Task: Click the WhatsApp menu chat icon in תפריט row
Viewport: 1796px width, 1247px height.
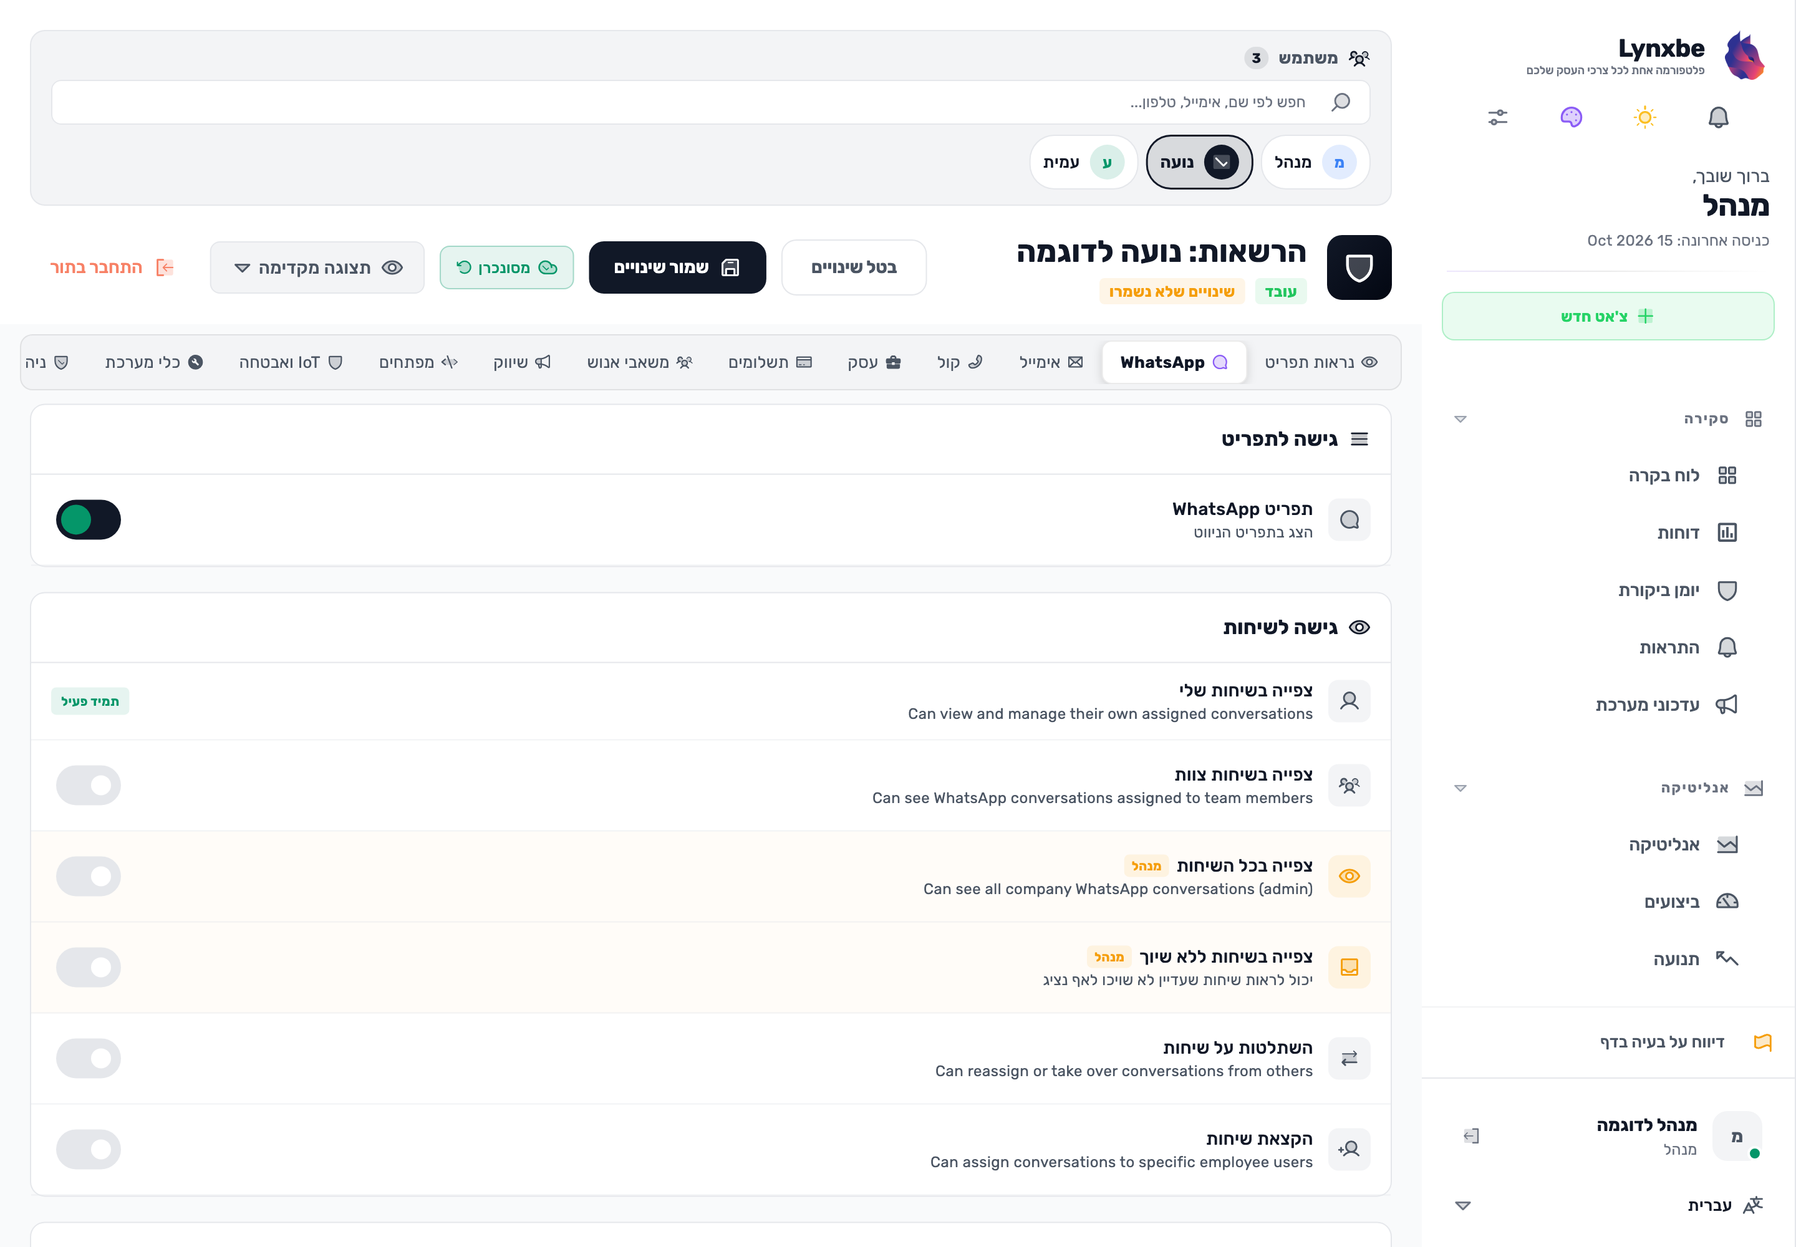Action: (x=1349, y=519)
